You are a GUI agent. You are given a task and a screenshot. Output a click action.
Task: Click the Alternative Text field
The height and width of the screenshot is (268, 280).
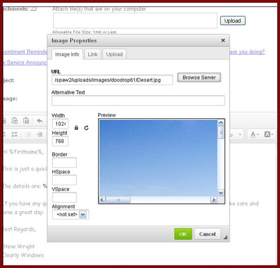(x=138, y=101)
